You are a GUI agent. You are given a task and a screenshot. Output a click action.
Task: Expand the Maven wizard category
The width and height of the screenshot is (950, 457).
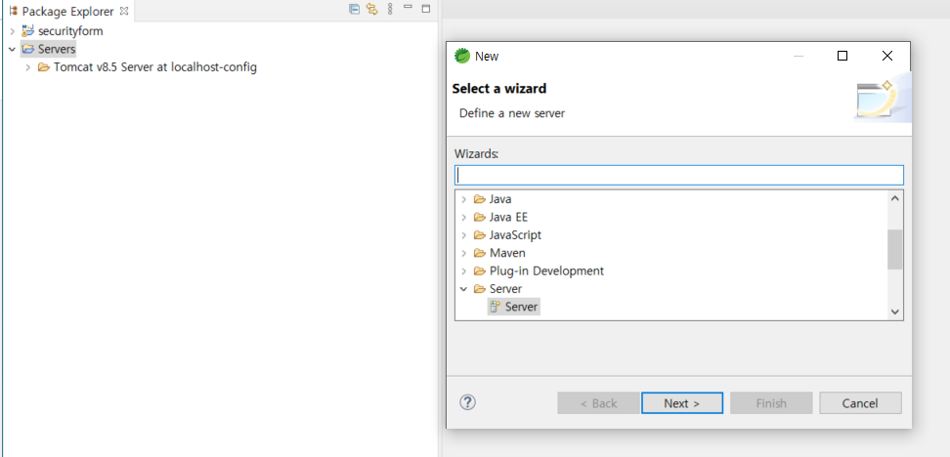464,253
